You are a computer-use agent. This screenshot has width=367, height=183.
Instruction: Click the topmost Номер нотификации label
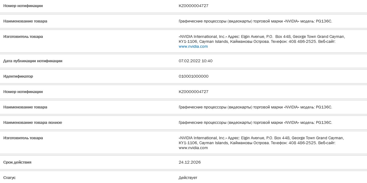tap(23, 6)
